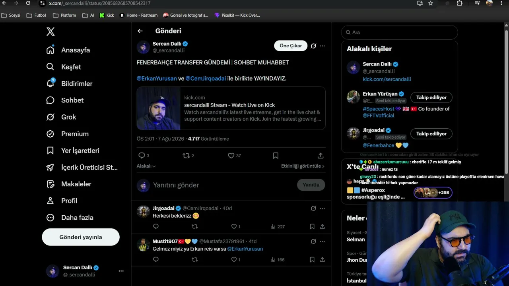Viewport: 509px width, 286px height.
Task: Open @Fenerbahce link in Jirgoadai bio
Action: tap(378, 145)
